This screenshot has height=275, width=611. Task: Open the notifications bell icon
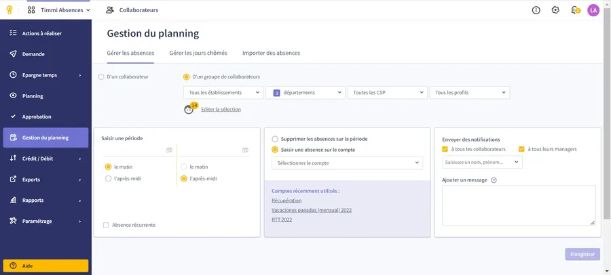575,10
